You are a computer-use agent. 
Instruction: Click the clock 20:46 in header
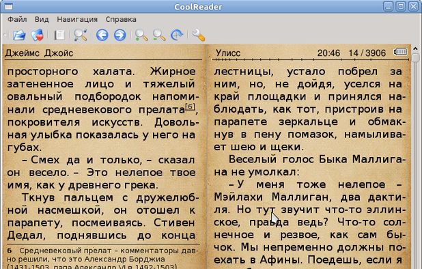[328, 53]
